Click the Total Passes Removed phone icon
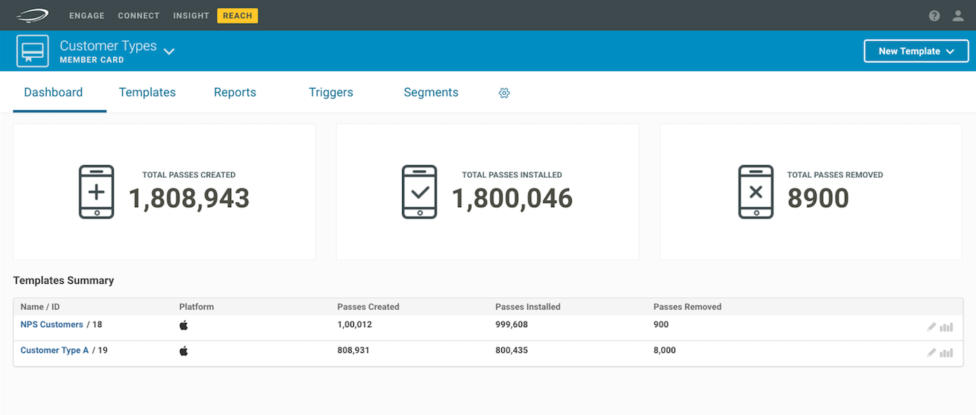Viewport: 976px width, 415px height. coord(756,192)
